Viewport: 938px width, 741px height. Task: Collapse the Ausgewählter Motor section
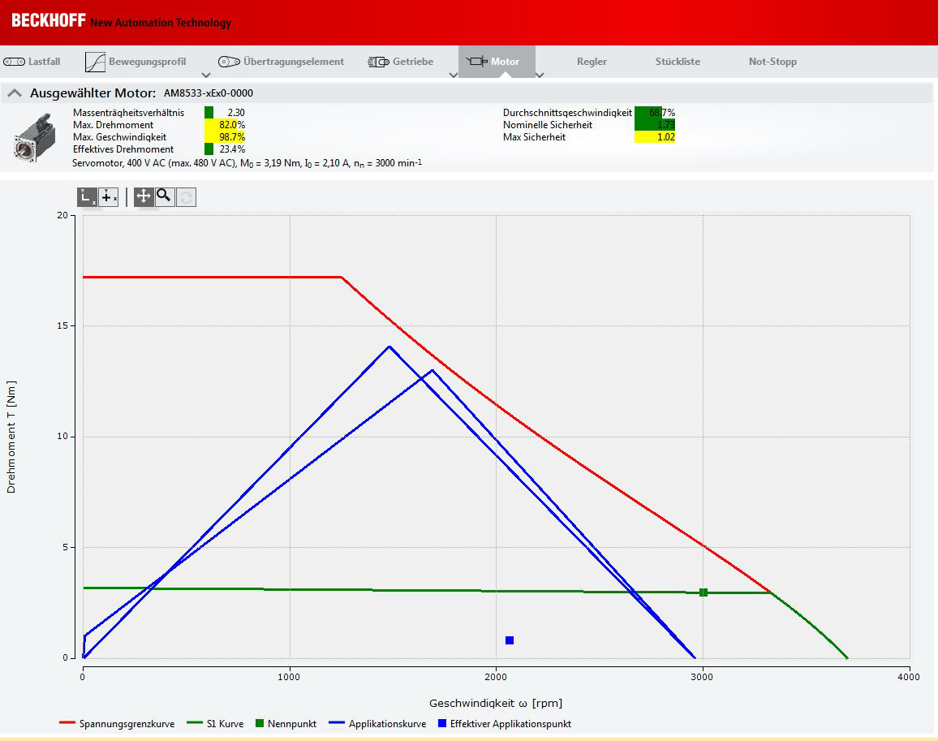[15, 93]
